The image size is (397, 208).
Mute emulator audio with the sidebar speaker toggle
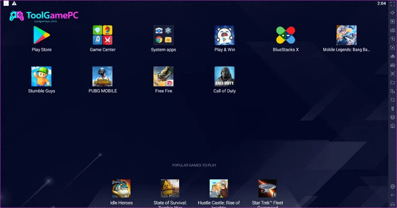pos(393,13)
